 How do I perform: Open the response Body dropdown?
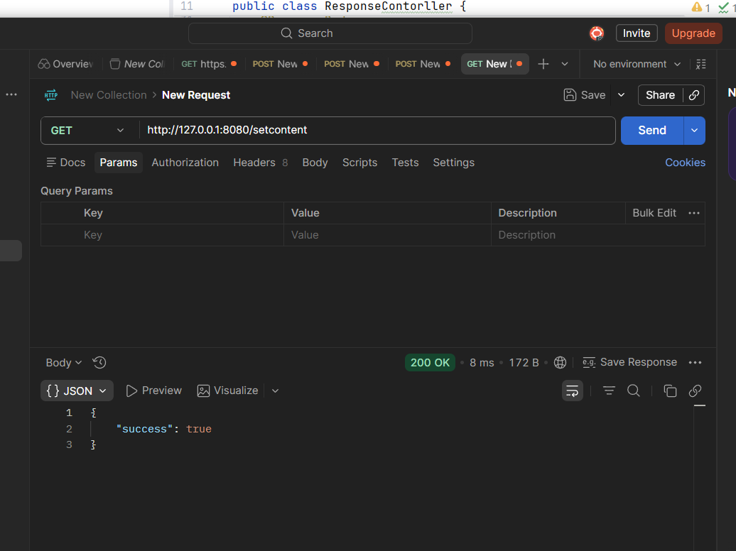(x=63, y=363)
